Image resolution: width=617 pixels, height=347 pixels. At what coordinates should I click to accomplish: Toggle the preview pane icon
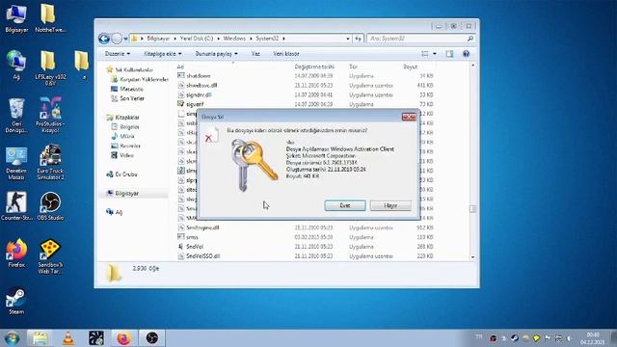coord(449,54)
